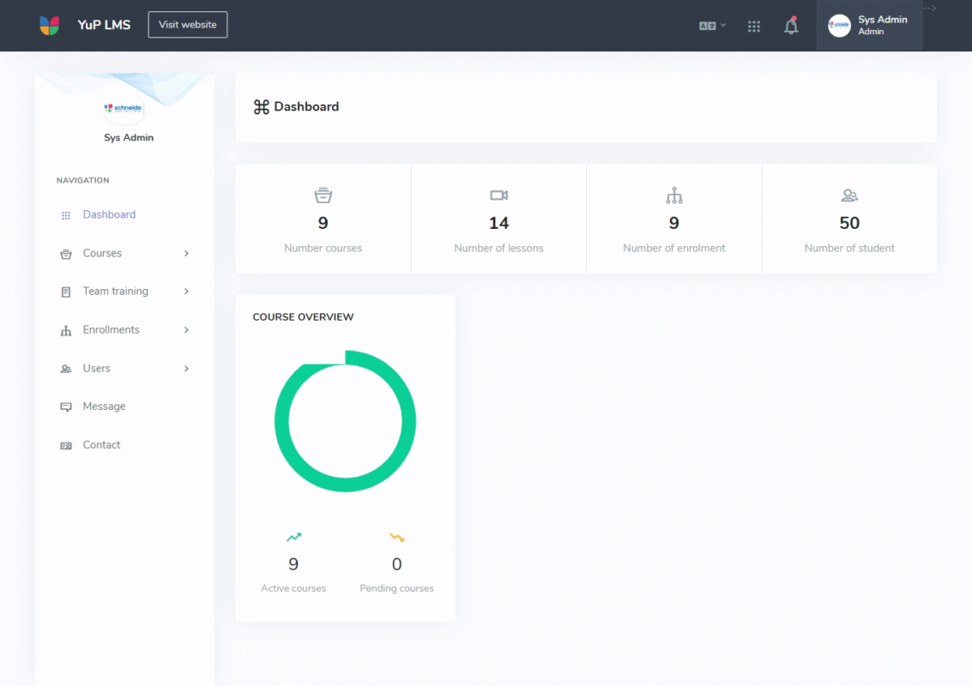Click the Number of lessons video icon
The image size is (972, 686).
(498, 196)
